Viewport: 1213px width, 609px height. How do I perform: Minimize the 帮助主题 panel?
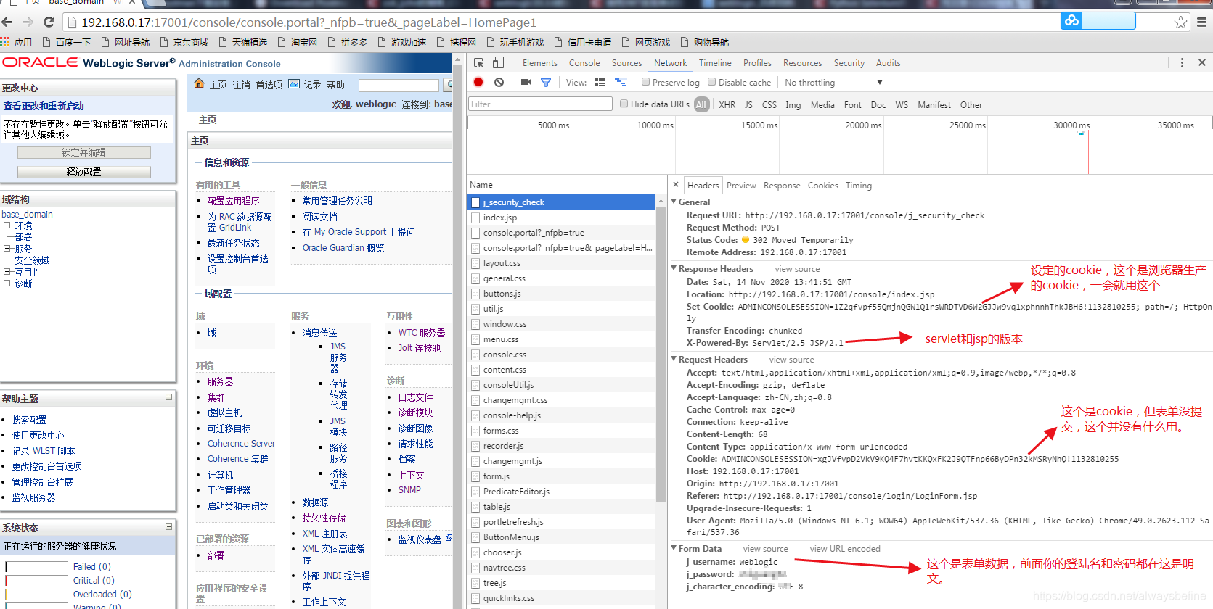(168, 397)
